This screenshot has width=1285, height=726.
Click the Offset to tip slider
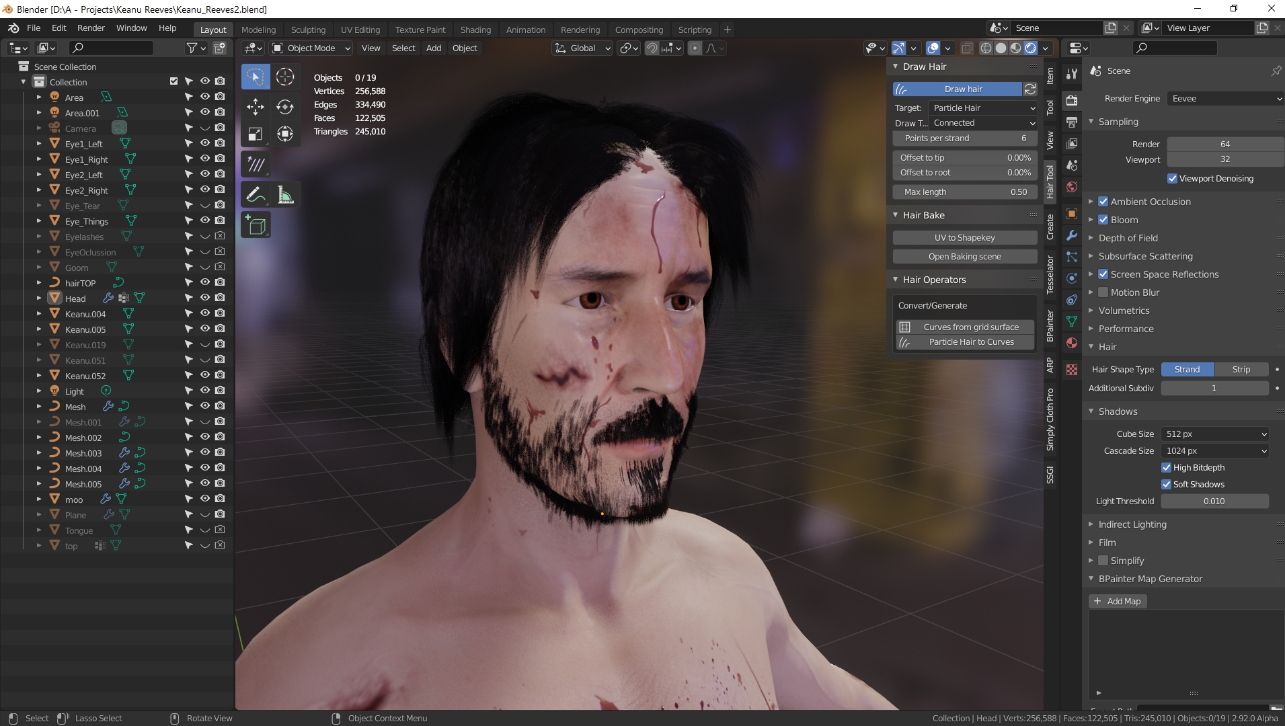965,157
